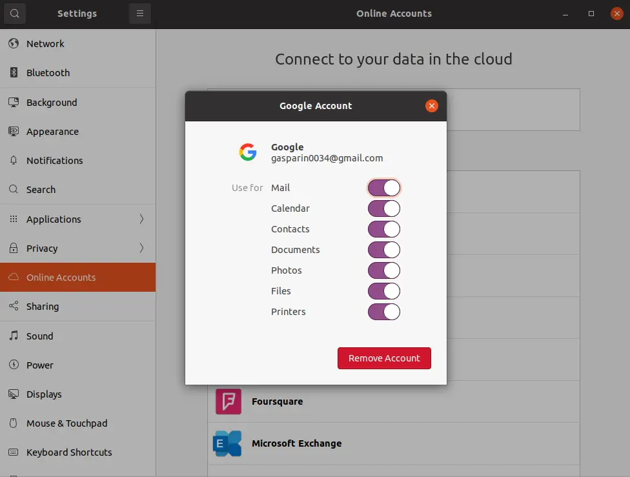Click the Privacy lock icon
Screen dimensions: 630x477
pos(14,248)
